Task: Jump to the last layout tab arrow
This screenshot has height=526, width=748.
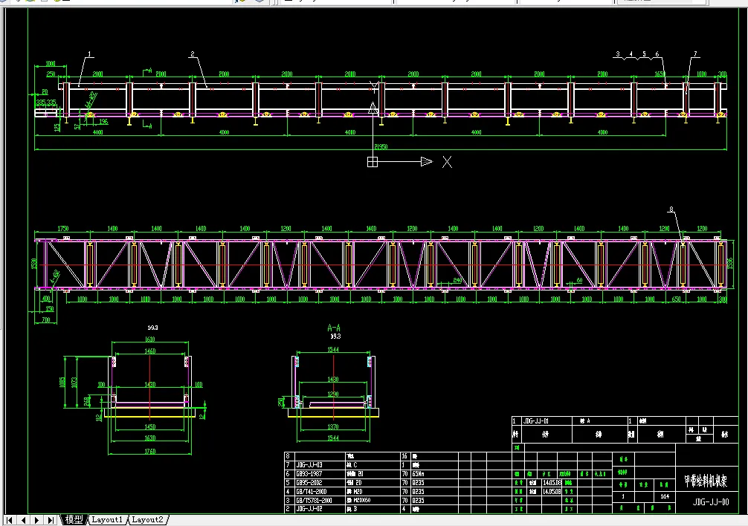Action: click(x=51, y=520)
